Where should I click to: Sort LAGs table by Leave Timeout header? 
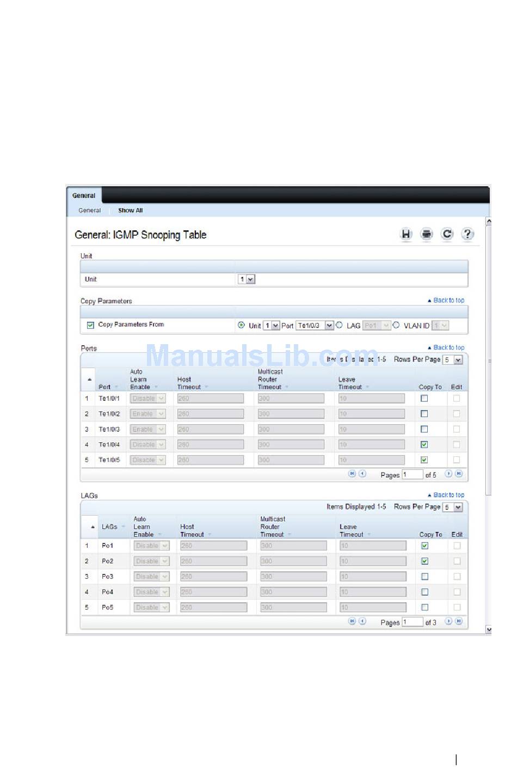(x=352, y=531)
